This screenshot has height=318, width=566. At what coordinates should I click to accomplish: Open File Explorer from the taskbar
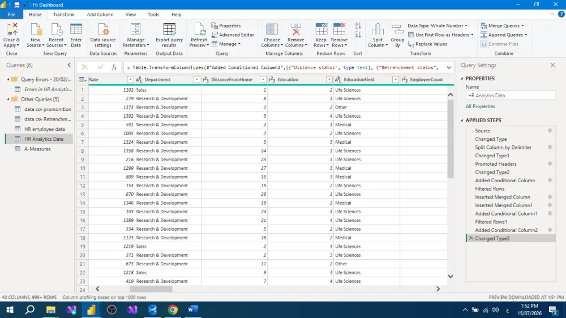point(50,310)
